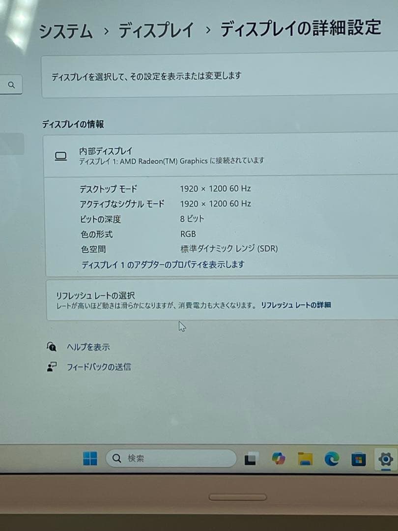Image resolution: width=398 pixels, height=531 pixels.
Task: Open search from the left sidebar magnifier
Action: tap(11, 85)
